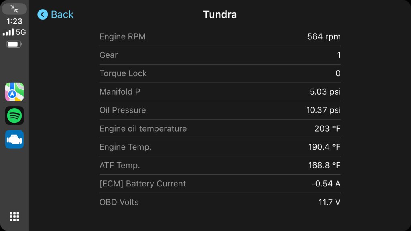This screenshot has height=231, width=411.
Task: Select the ATF Temp. row
Action: (220, 165)
